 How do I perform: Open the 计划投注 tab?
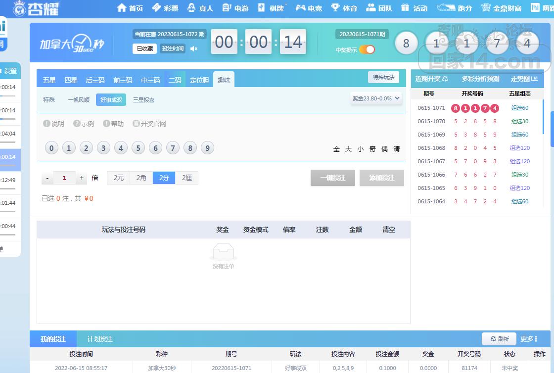click(100, 339)
